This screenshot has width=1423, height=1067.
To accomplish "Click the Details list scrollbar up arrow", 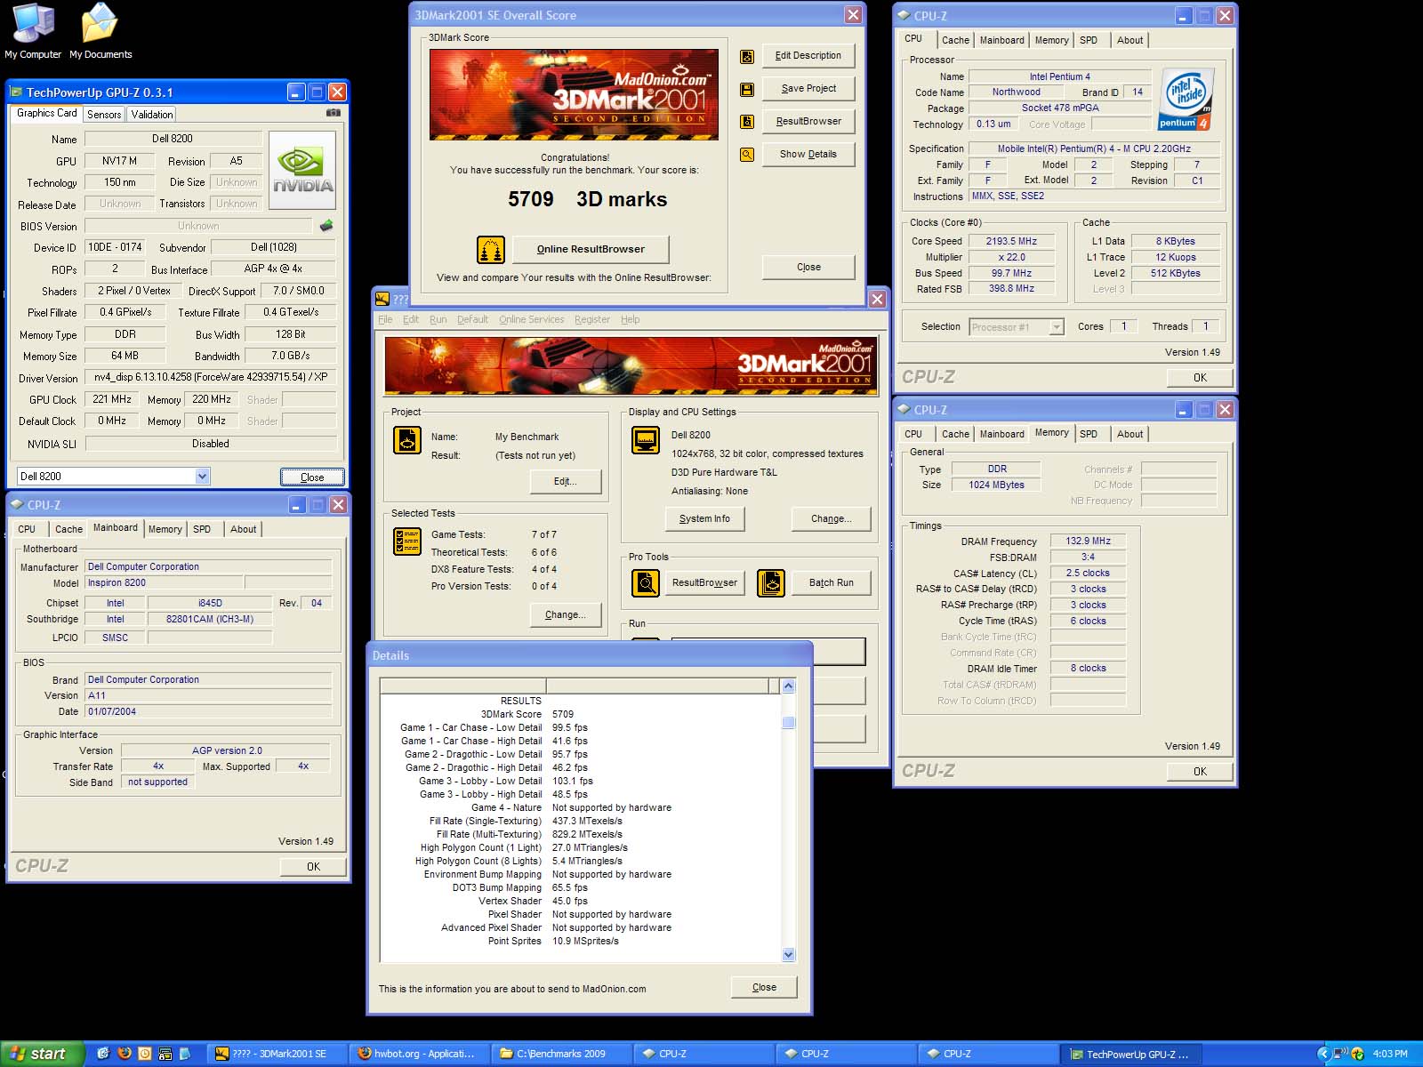I will pos(788,686).
